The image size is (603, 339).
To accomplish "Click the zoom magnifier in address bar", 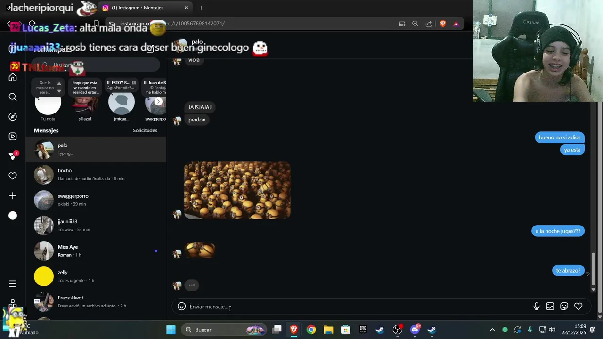I will (x=415, y=24).
